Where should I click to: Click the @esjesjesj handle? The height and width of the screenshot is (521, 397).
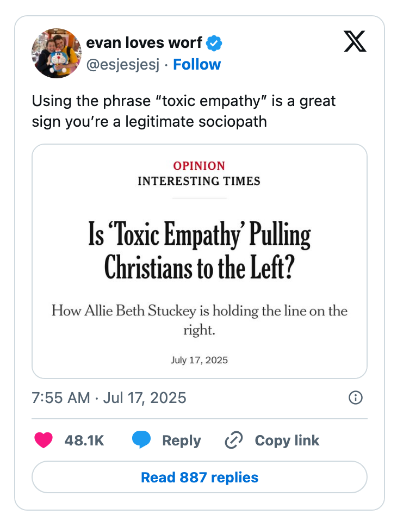tap(123, 65)
